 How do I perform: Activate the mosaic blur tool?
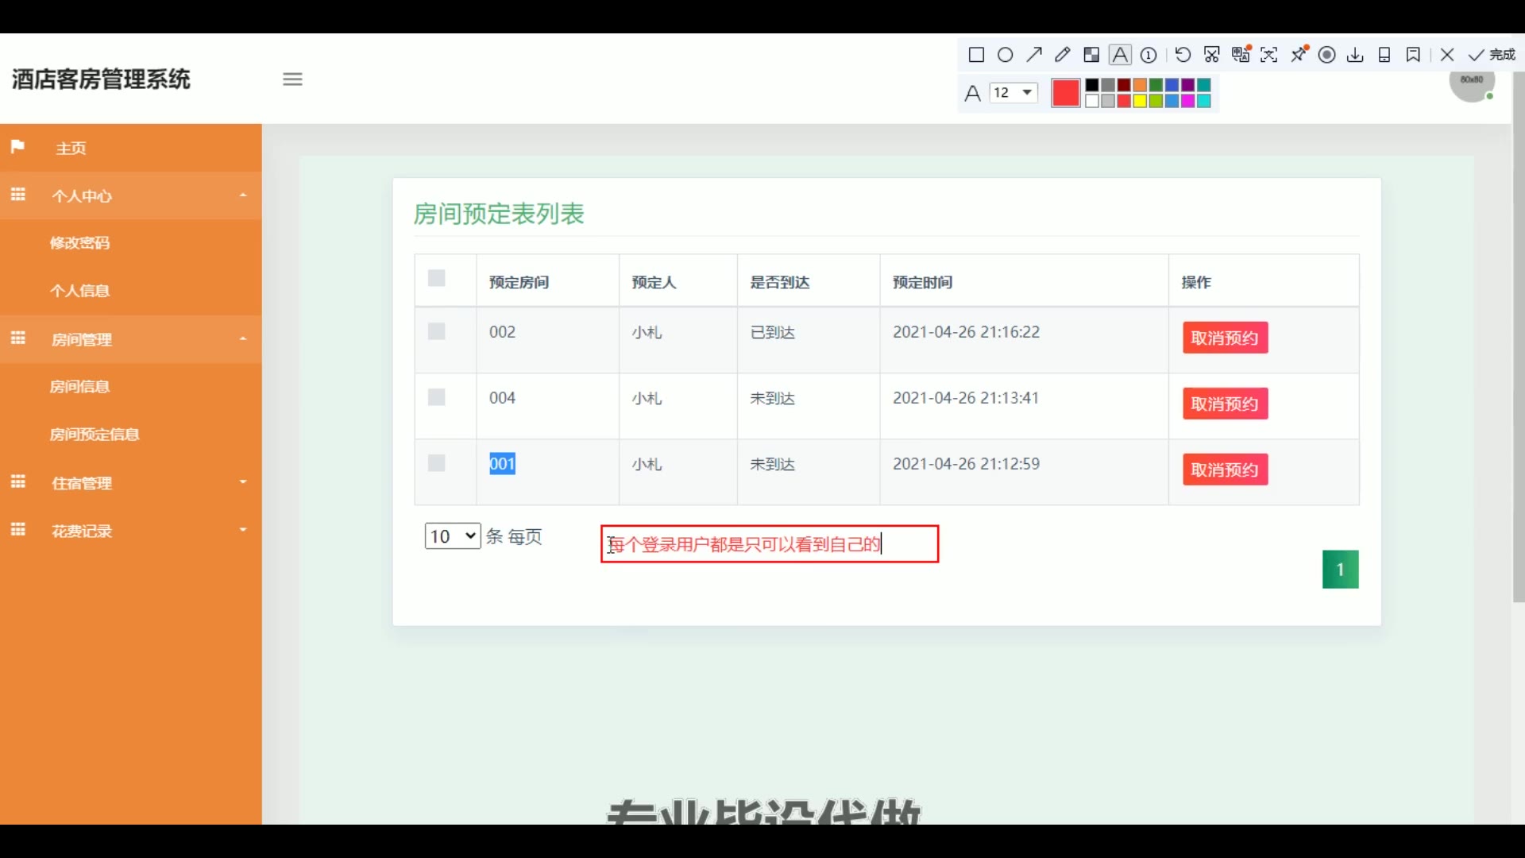[x=1091, y=55]
